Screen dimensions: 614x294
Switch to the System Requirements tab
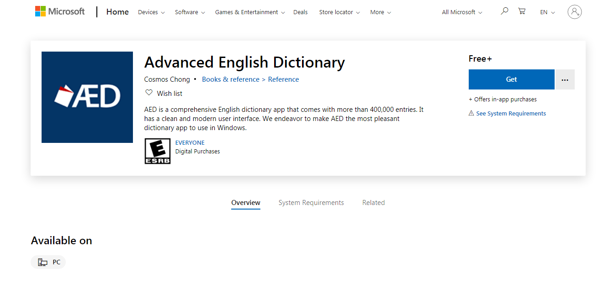tap(311, 202)
